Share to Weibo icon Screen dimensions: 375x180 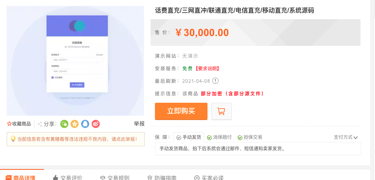tap(96, 124)
